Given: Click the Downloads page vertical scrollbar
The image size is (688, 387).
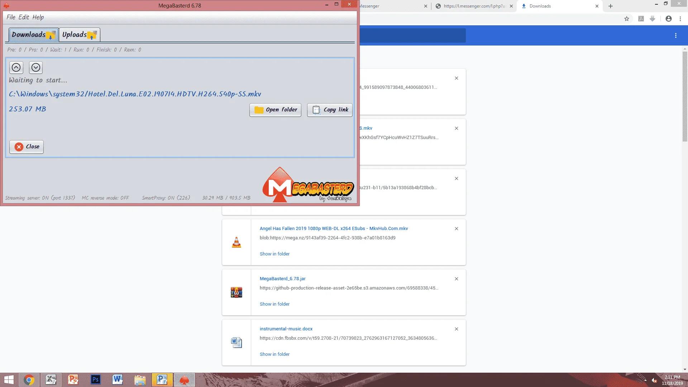Looking at the screenshot, I should point(685,97).
